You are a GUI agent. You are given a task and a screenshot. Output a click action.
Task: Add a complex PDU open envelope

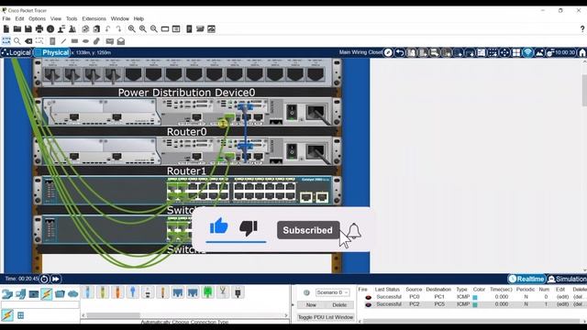pyautogui.click(x=121, y=41)
